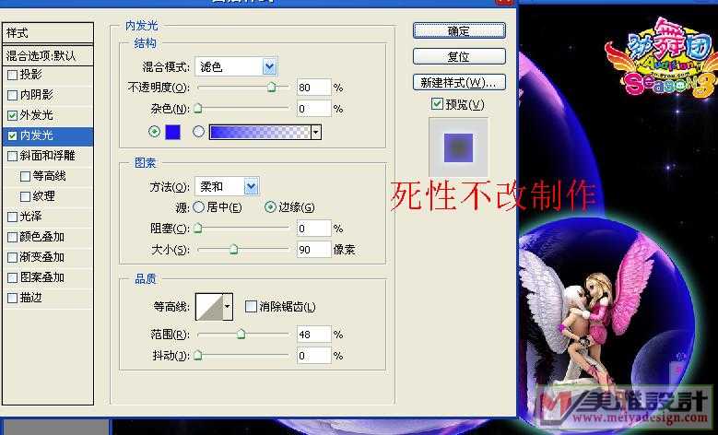Select the gradient radio button
This screenshot has width=718, height=435.
198,132
